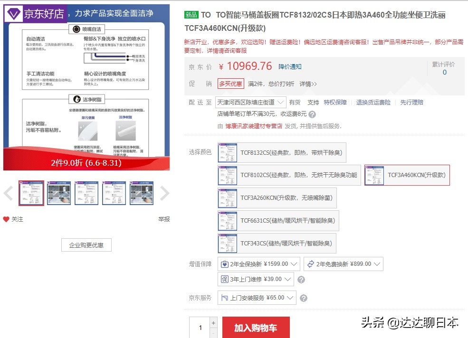Click the 企业购更优惠 button
468x338 pixels.
tap(86, 245)
